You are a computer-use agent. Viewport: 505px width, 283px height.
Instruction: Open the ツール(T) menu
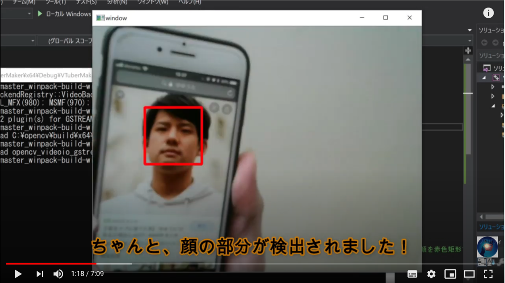[x=56, y=2]
